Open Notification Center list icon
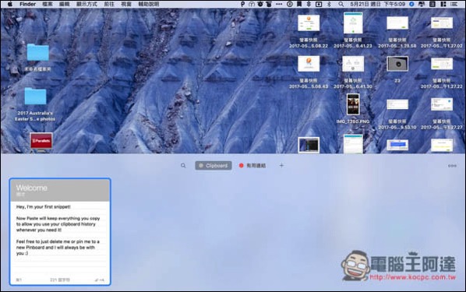 (454, 4)
